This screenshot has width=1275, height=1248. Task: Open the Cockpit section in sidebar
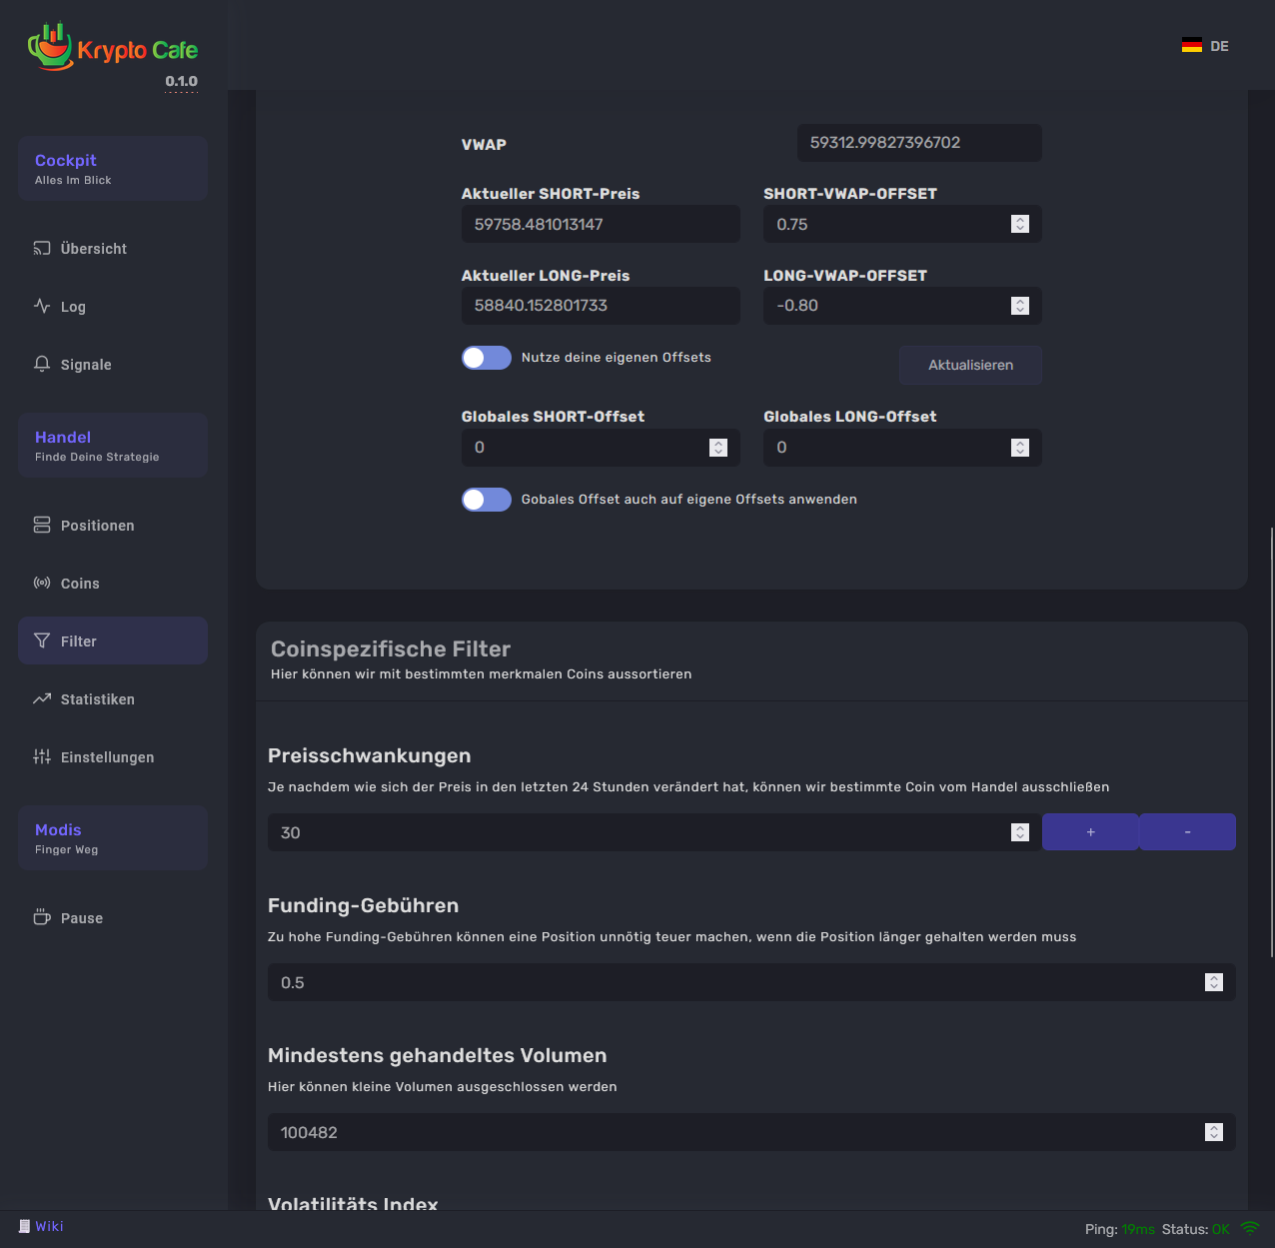113,168
